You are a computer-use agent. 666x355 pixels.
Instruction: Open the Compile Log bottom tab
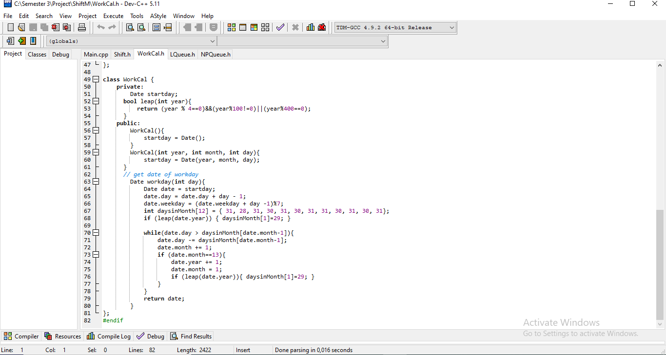coord(109,336)
